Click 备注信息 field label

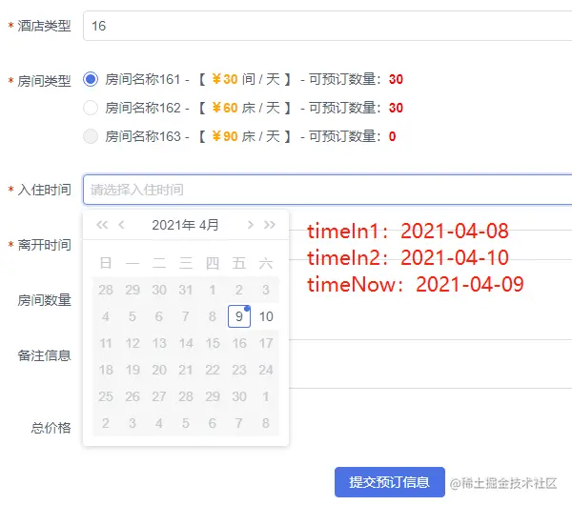coord(45,355)
